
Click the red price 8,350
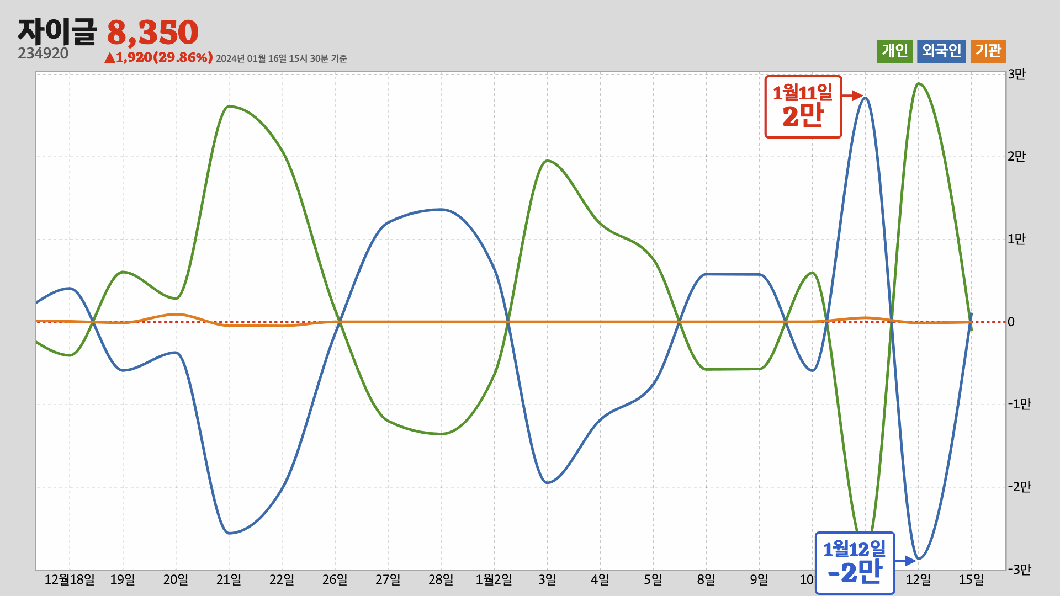click(x=152, y=33)
